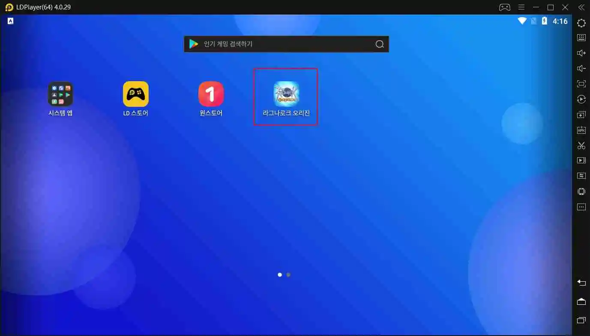Open synchronizer/shared folder icon in sidebar
This screenshot has width=590, height=336.
[581, 176]
